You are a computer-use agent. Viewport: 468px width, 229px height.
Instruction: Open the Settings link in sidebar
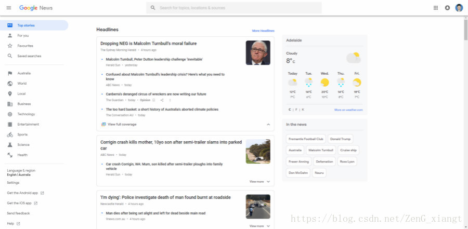coord(13,182)
